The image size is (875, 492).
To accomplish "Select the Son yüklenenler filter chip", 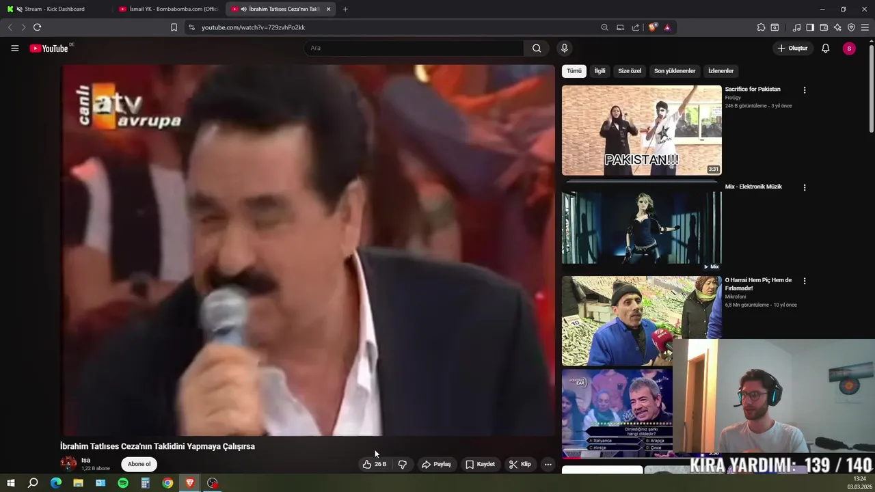I will (675, 71).
